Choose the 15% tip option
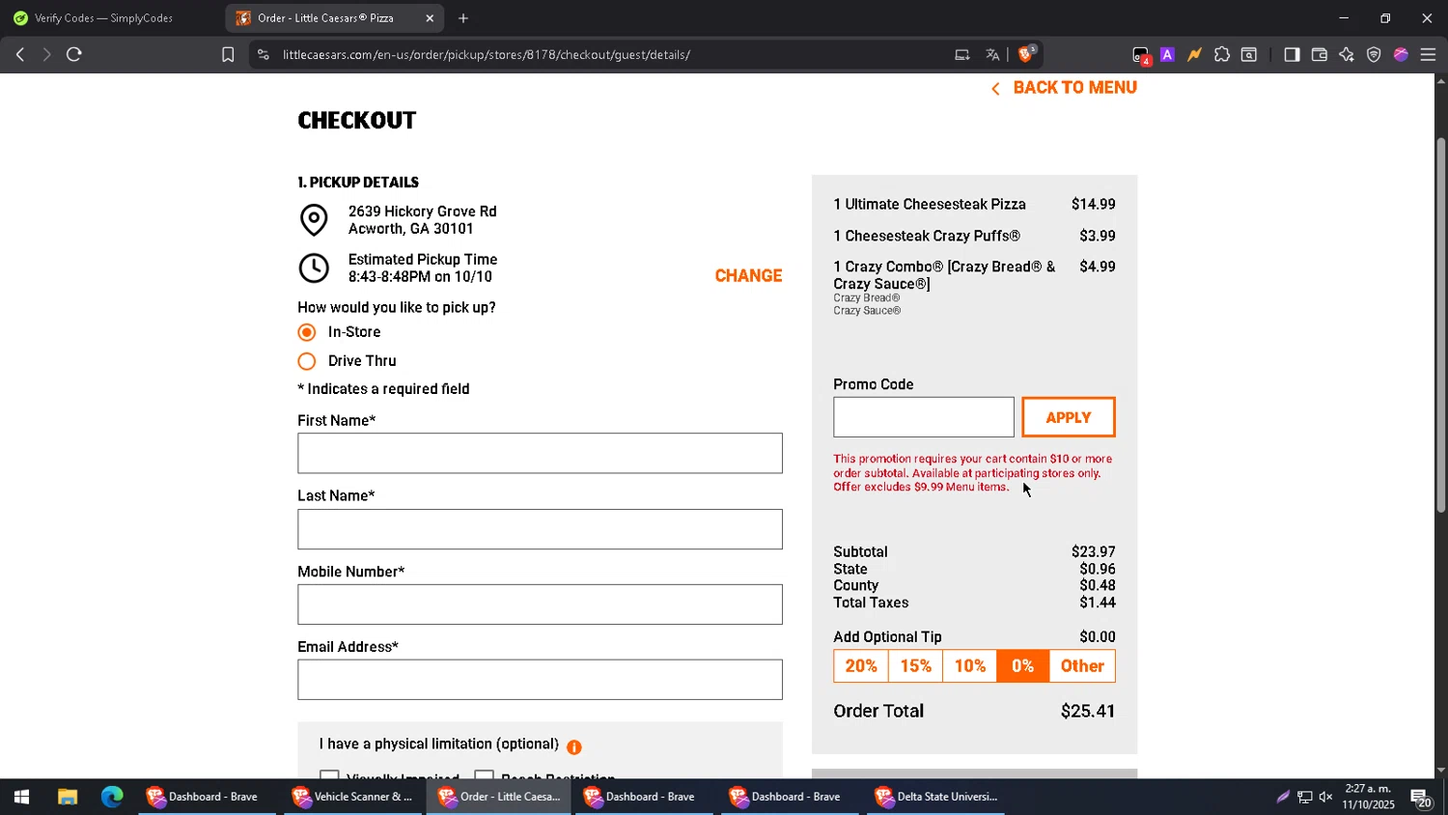The image size is (1448, 815). 915,666
